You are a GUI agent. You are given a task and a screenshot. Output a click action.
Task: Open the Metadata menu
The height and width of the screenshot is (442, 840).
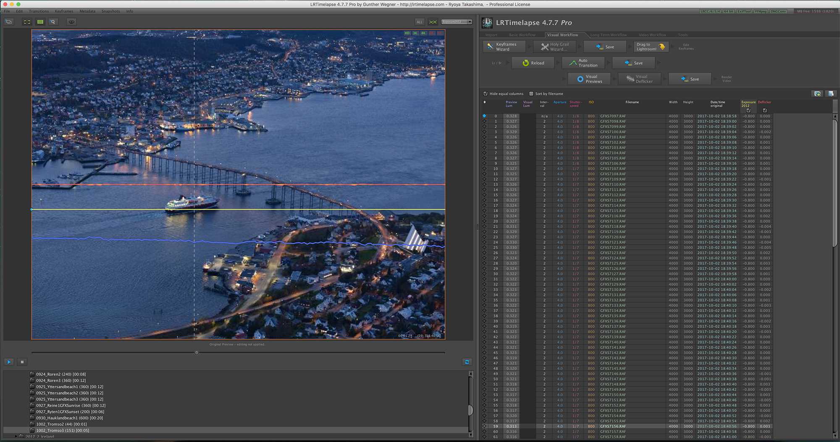tap(87, 11)
